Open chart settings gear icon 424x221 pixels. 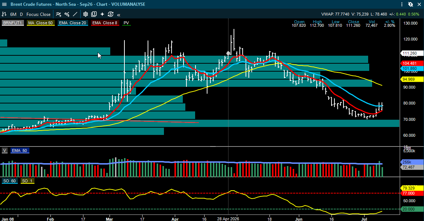coord(86,14)
